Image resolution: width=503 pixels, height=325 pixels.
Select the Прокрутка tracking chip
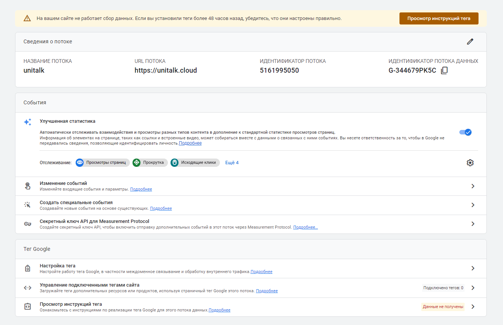tap(150, 163)
